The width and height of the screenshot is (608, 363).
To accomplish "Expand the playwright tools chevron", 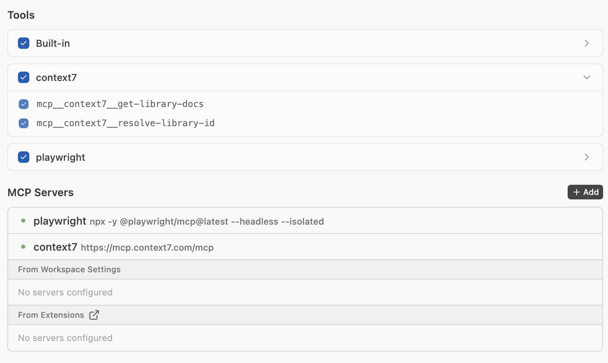I will pos(586,157).
